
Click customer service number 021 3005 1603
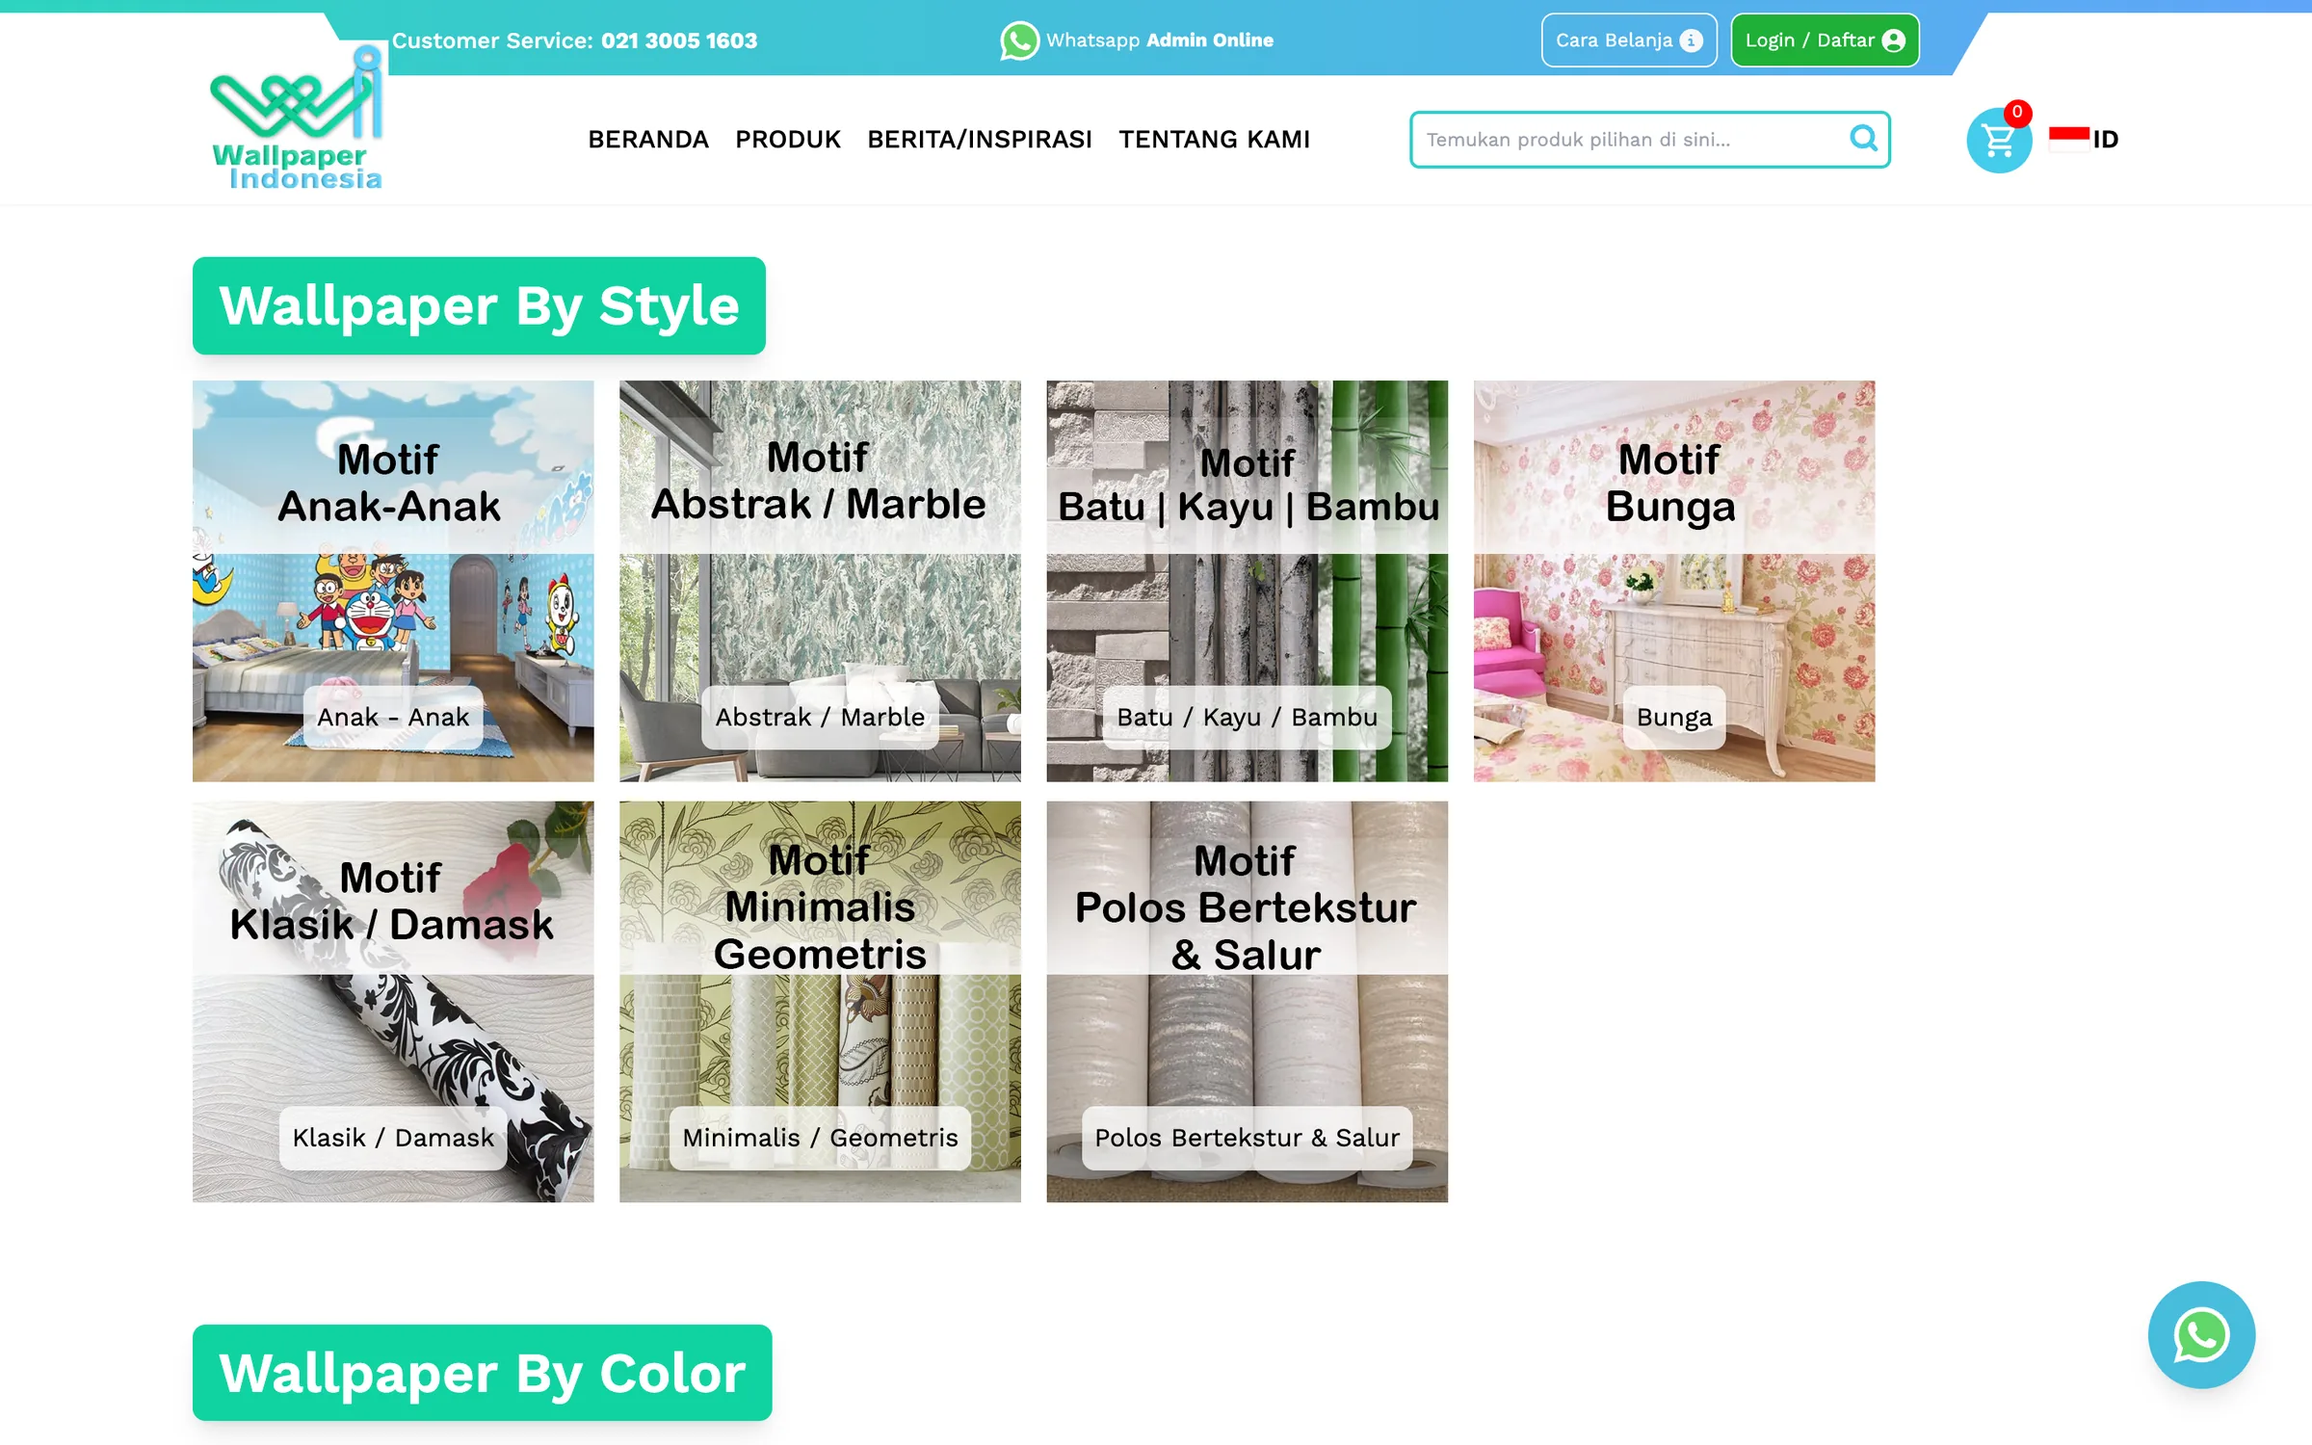(679, 40)
